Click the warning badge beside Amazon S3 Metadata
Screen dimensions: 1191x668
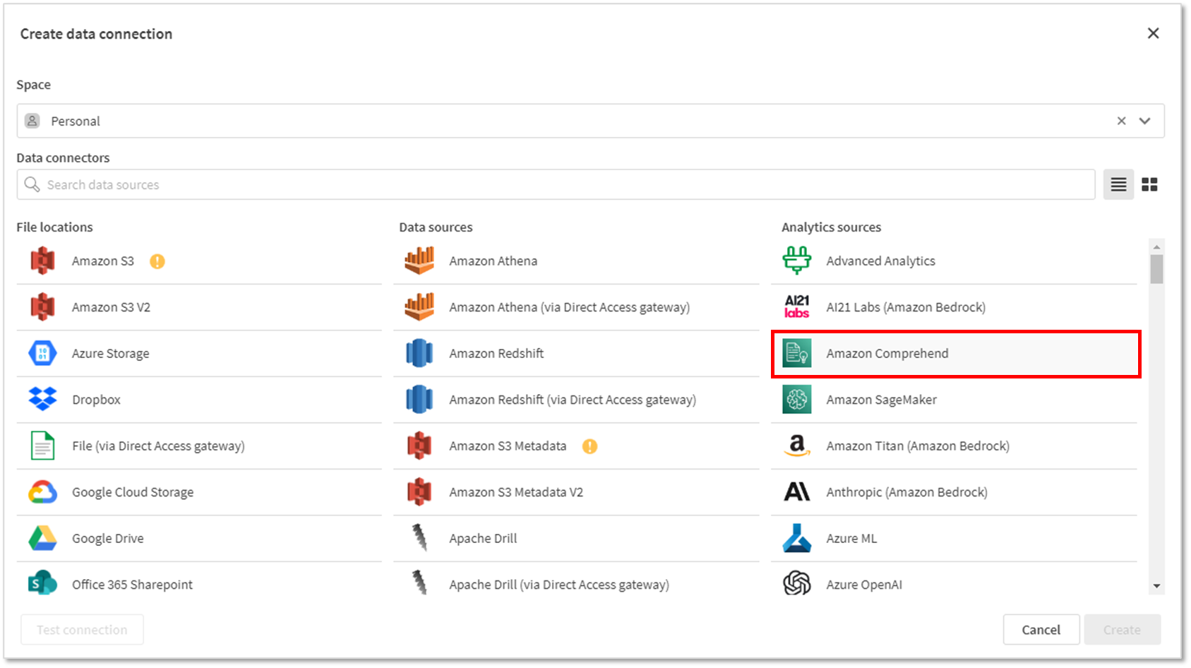coord(589,446)
